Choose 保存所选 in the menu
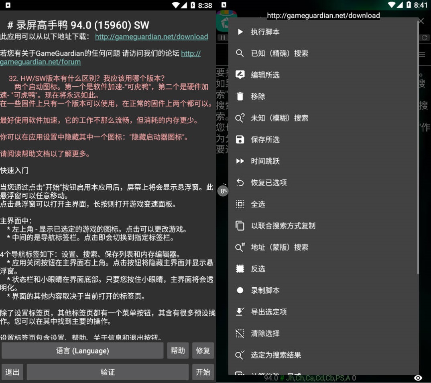431x383 pixels. (x=323, y=139)
